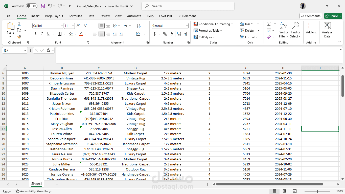Click the Cut scissors icon
Screen dimensions: 345x194
click(x=19, y=24)
